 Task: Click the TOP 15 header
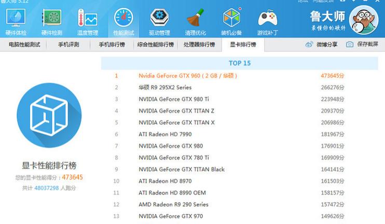pos(240,63)
